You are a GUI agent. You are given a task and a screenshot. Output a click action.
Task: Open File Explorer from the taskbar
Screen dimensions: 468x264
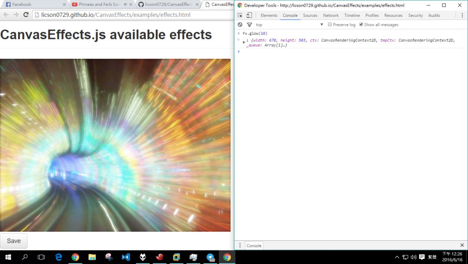92,257
